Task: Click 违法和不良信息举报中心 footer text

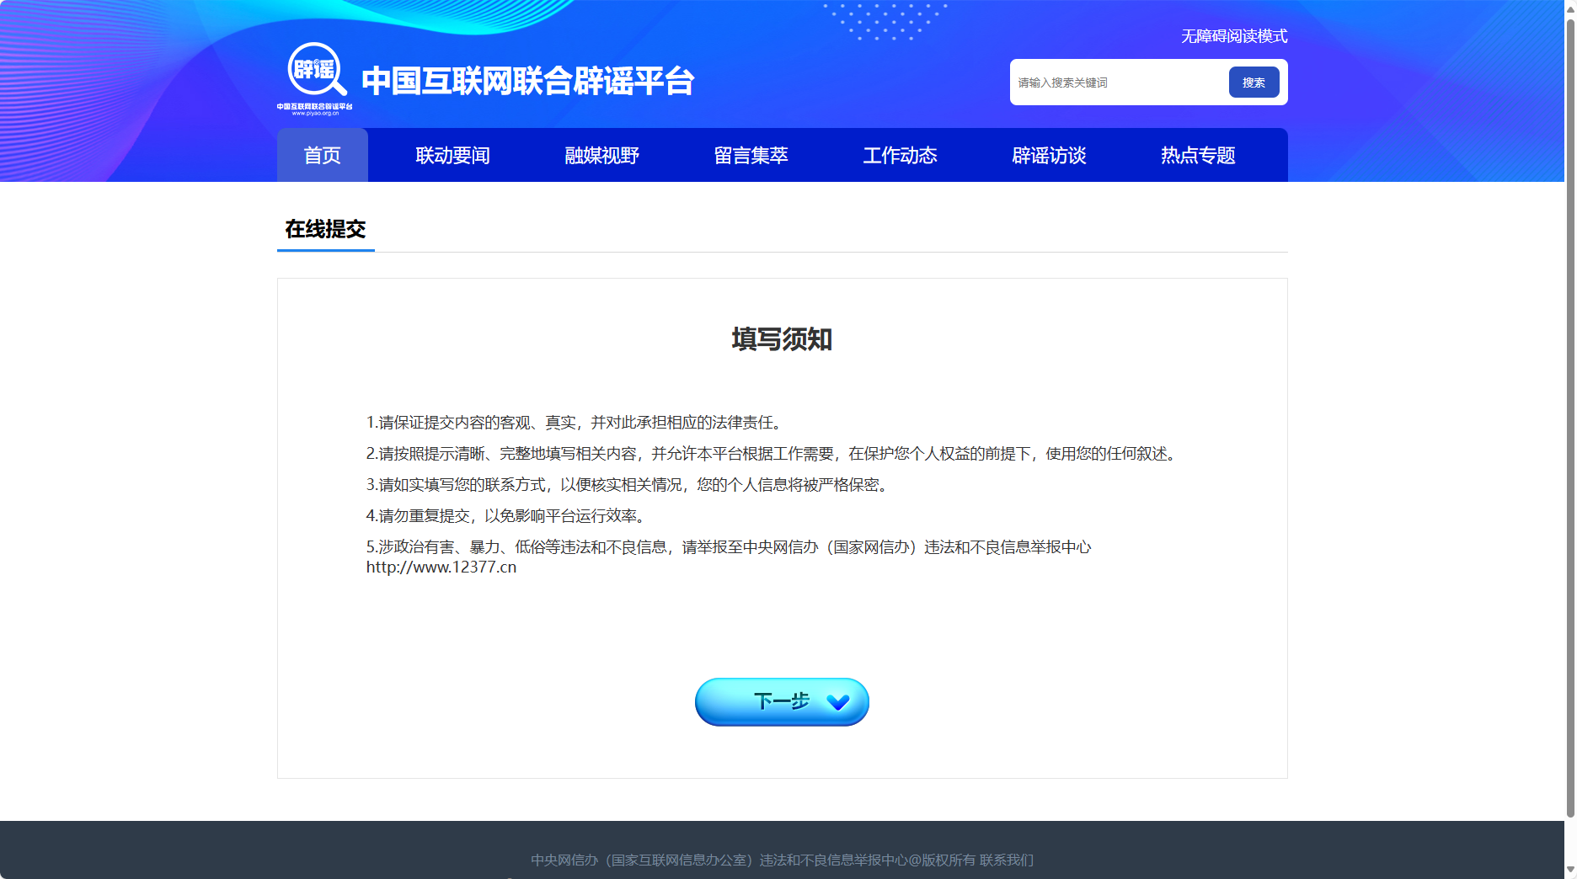Action: click(x=835, y=860)
